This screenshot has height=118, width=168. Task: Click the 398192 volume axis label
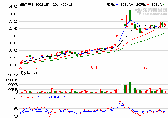point(12,75)
